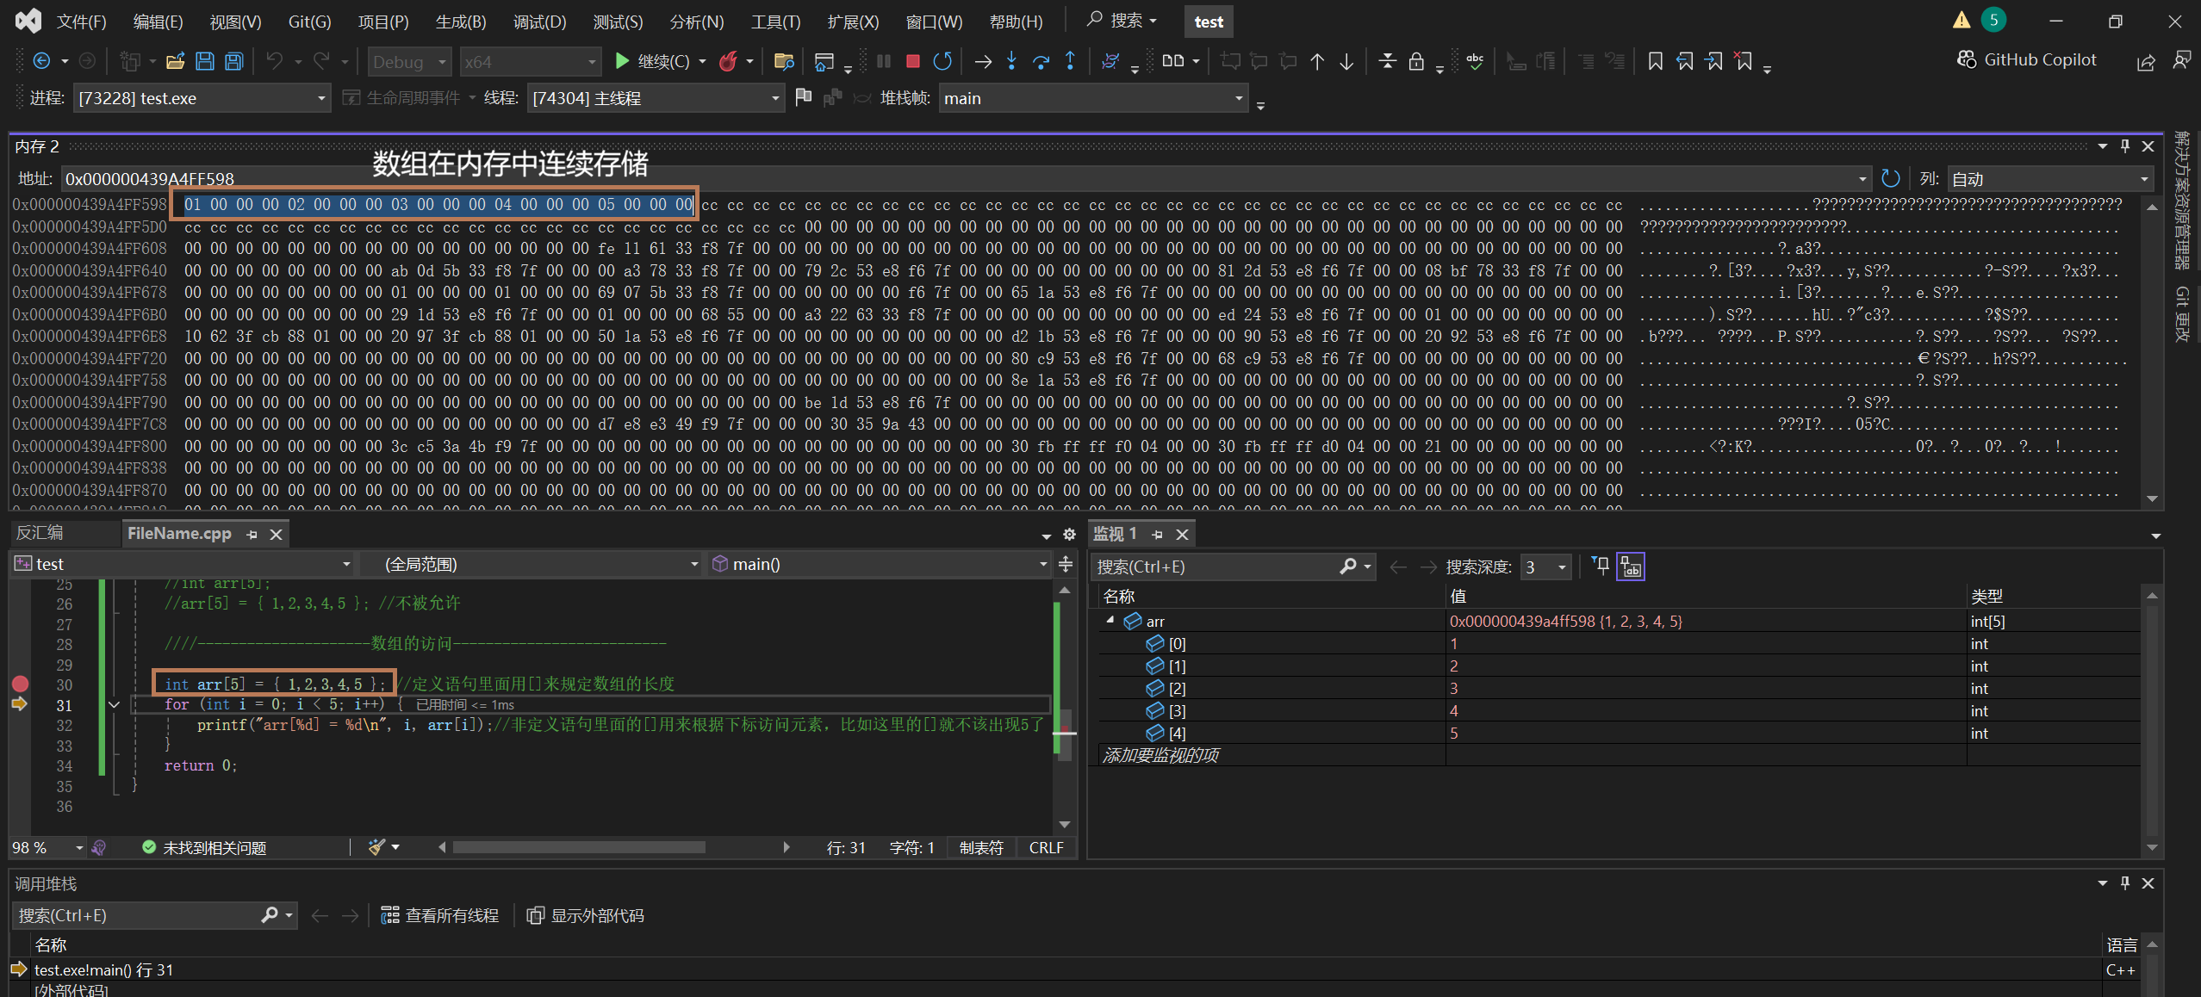Toggle the pin button in the watch toolbar
Image resolution: width=2201 pixels, height=997 pixels.
click(x=1601, y=566)
